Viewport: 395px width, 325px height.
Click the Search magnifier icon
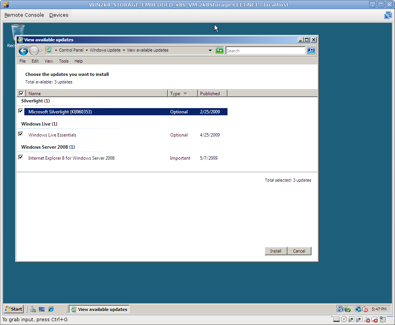pos(311,50)
